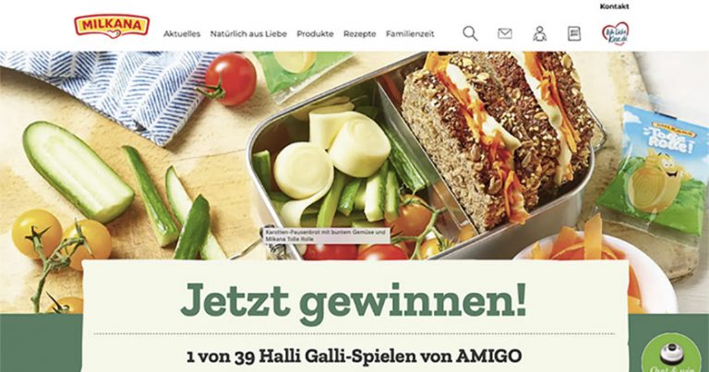The image size is (709, 372).
Task: Click the Kontakt link
Action: click(x=615, y=6)
